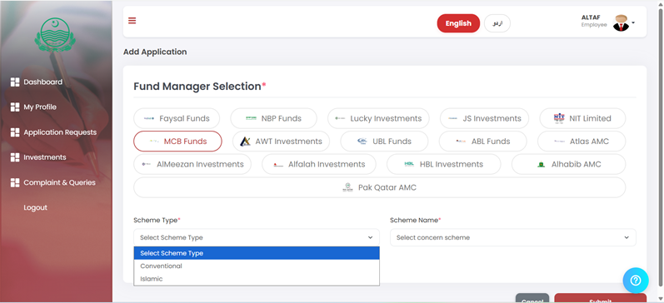Screen dimensions: 664x303
Task: Switch language to Urdu
Action: point(497,23)
